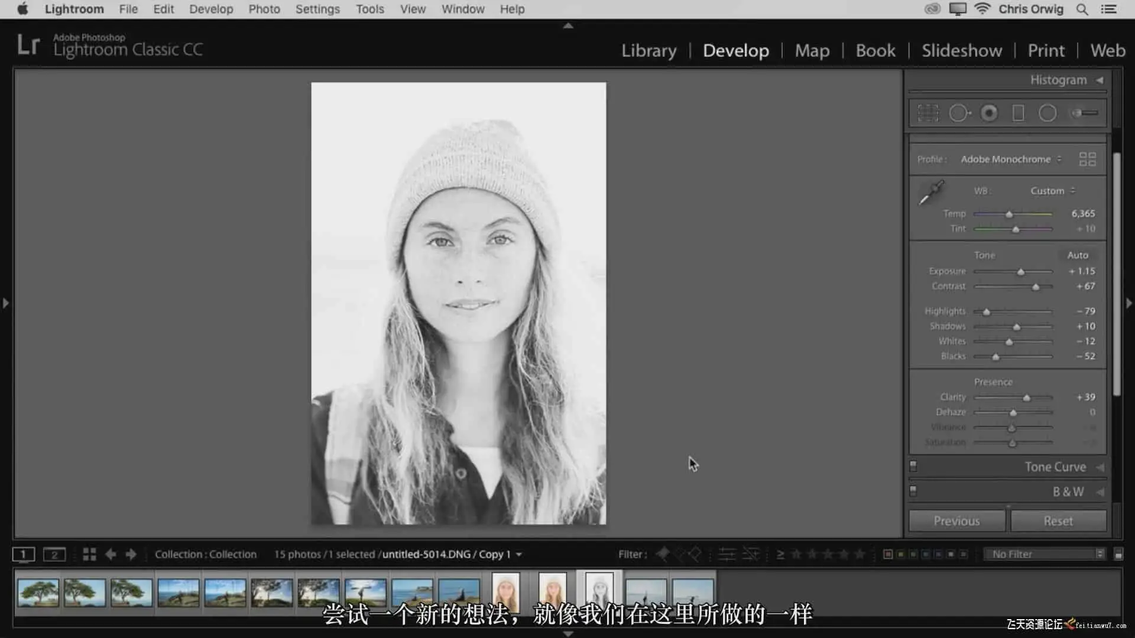
Task: Toggle the B&W panel on/off switch
Action: pos(913,491)
